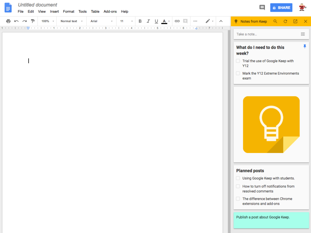Click the search icon in Notes from Keep panel
Screen dimensions: 311x233
[275, 21]
